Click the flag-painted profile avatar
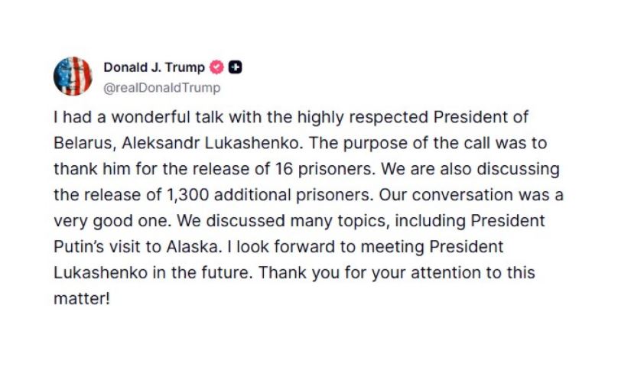Image resolution: width=631 pixels, height=367 pixels. coord(73,76)
